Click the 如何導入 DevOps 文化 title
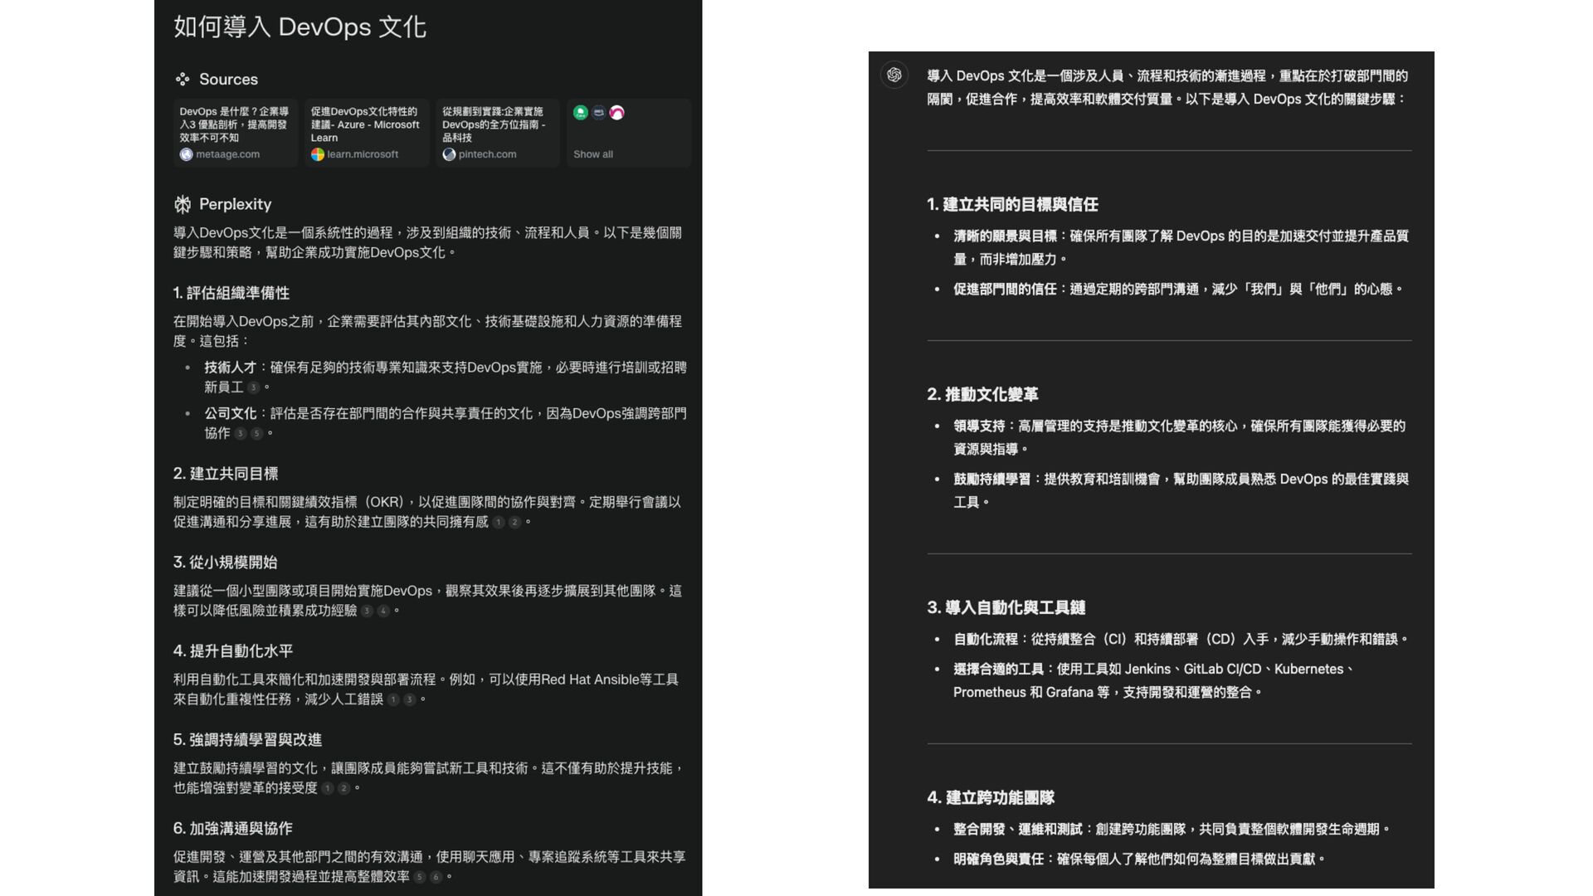This screenshot has width=1593, height=896. (300, 27)
